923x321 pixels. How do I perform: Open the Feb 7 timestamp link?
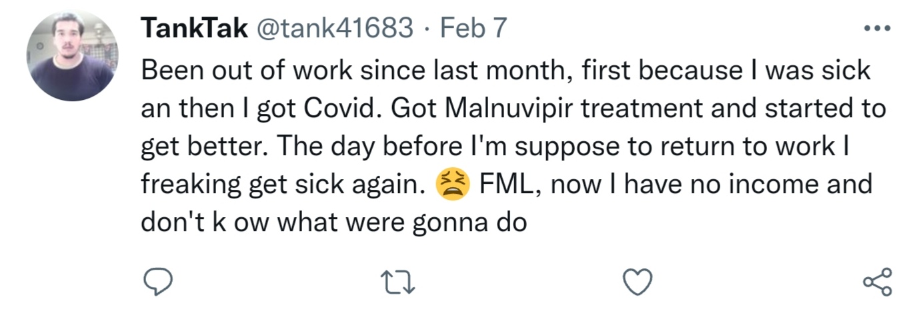coord(474,29)
